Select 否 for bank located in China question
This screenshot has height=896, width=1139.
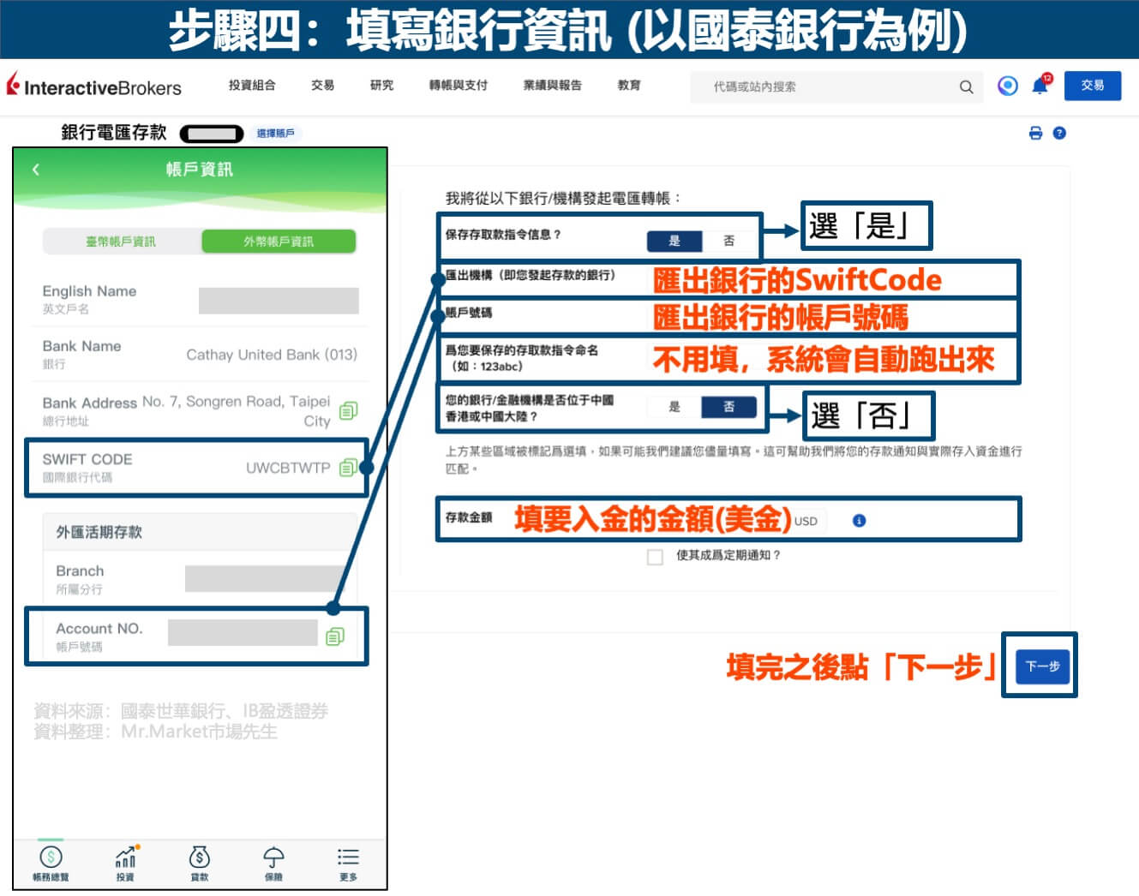tap(728, 407)
